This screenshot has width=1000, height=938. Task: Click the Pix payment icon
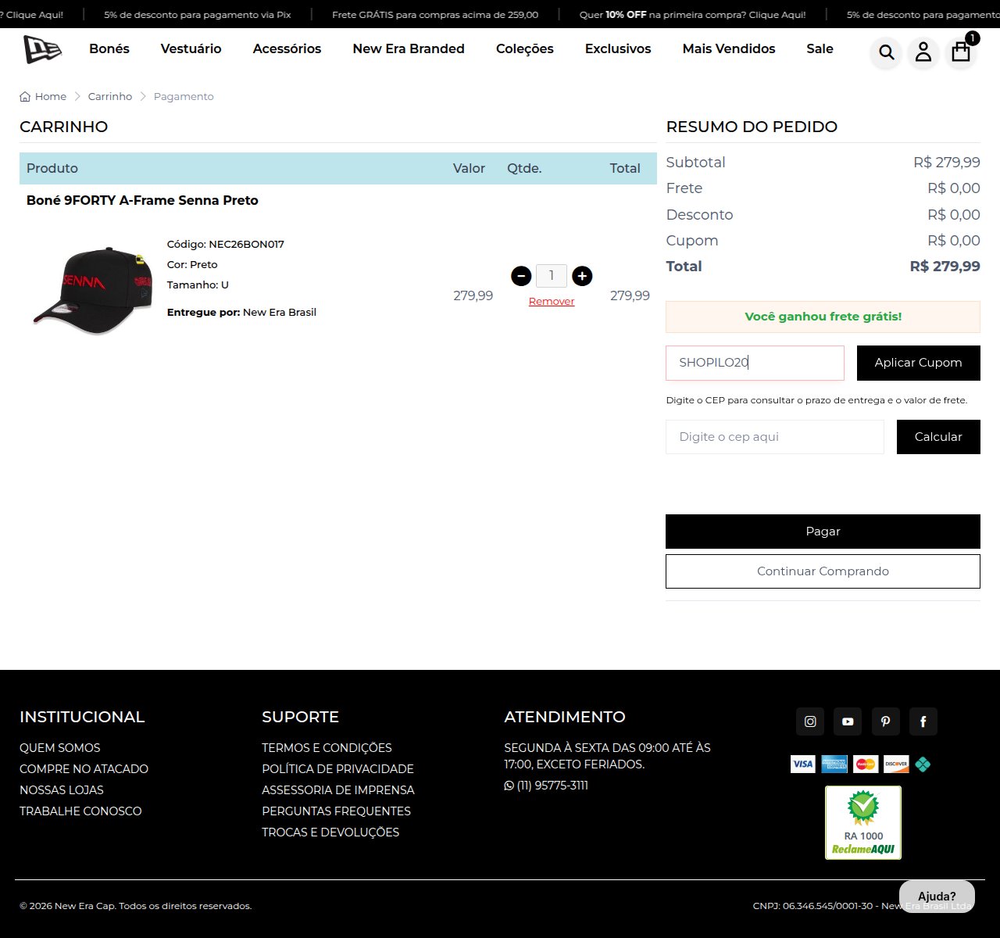(923, 764)
